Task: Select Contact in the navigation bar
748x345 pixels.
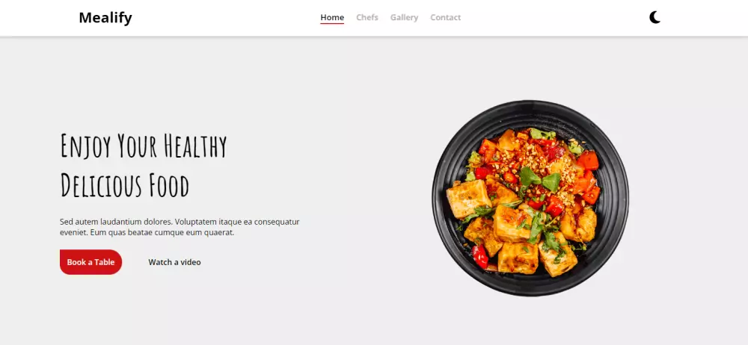Action: [x=446, y=18]
